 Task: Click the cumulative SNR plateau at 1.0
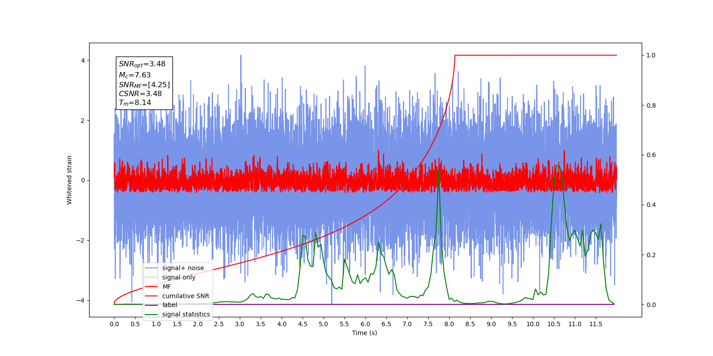[536, 55]
